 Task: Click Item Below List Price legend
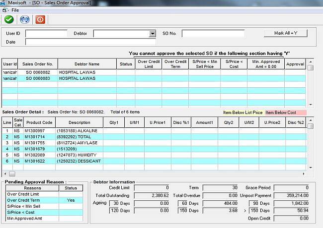[243, 112]
